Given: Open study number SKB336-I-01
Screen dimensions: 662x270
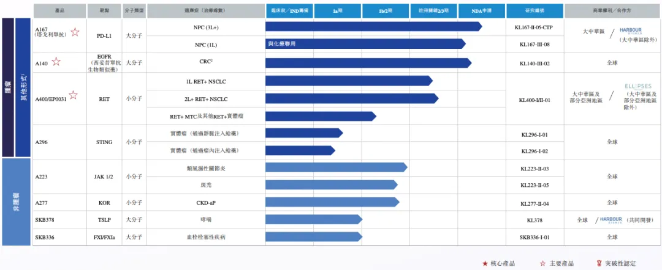Looking at the screenshot, I should tap(534, 236).
